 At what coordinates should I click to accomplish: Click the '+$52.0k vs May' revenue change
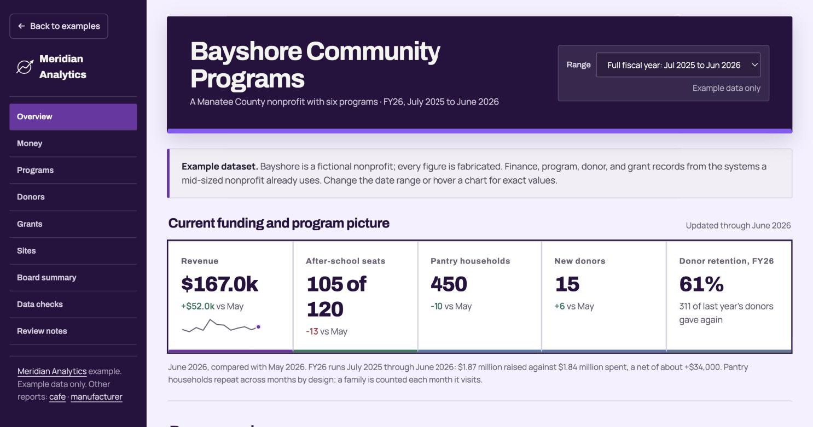[212, 306]
